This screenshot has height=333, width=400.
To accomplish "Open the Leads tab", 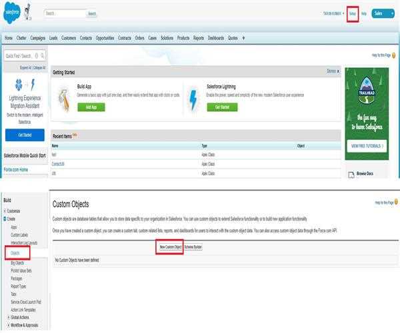I will point(53,38).
